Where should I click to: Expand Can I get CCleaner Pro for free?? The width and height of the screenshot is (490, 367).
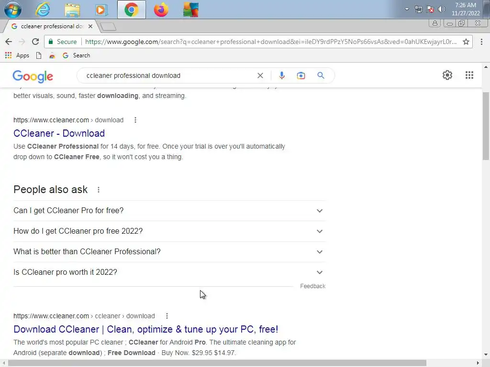point(169,211)
